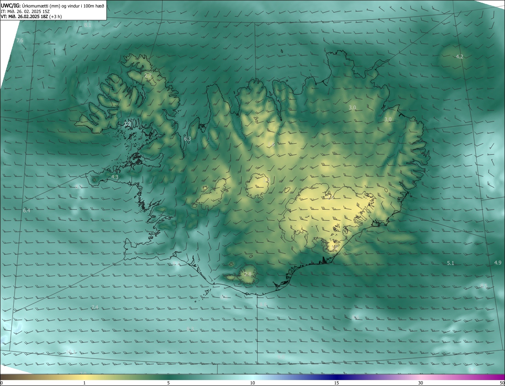Click the 5.1 value off the southeast coast
Screen dimensions: 505x386
[451, 263]
